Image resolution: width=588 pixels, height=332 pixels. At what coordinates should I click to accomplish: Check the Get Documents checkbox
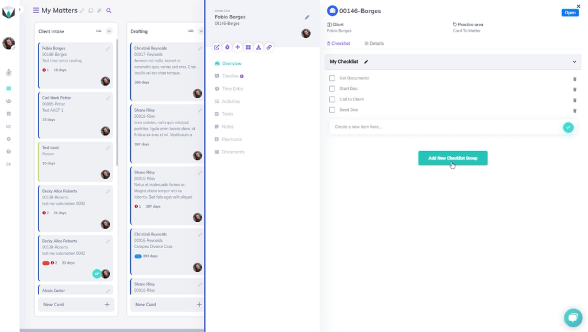tap(332, 78)
